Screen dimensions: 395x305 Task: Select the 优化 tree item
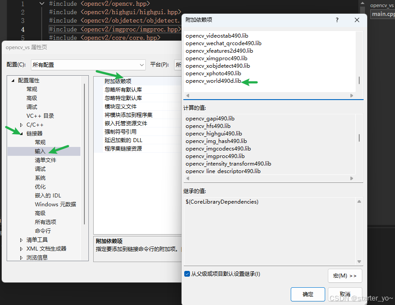(x=40, y=186)
